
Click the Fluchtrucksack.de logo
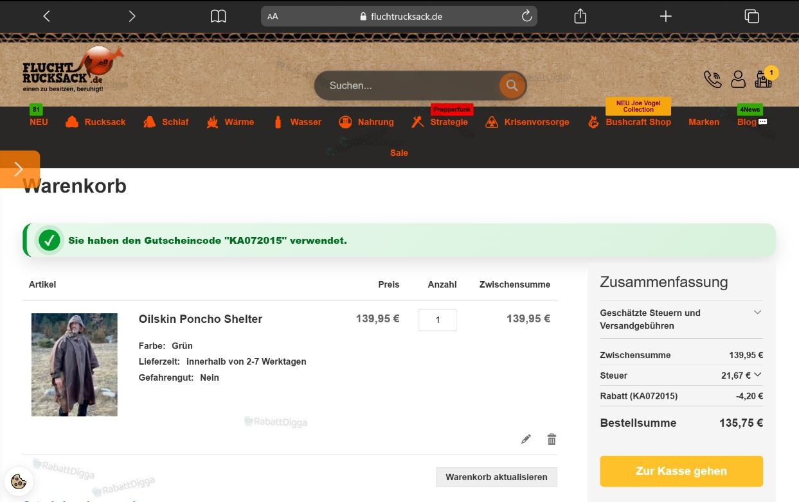[x=73, y=69]
